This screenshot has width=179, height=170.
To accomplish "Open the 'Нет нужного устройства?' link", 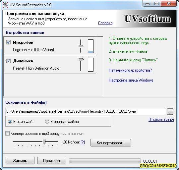I will tap(130, 70).
